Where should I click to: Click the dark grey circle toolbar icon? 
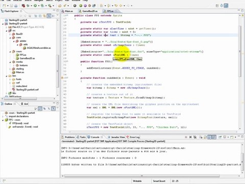click(x=75, y=6)
